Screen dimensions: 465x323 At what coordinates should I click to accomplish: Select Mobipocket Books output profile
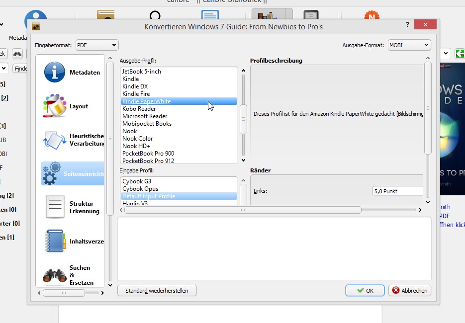[x=179, y=124]
